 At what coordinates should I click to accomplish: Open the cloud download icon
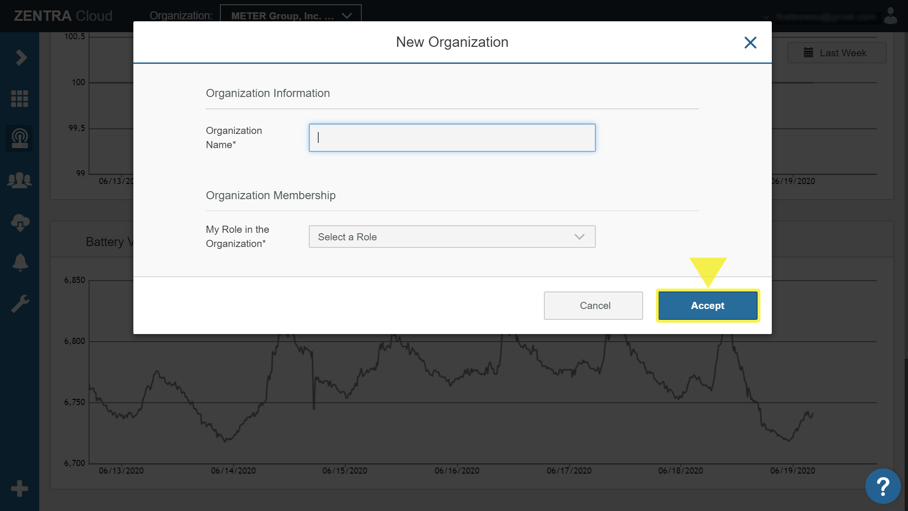pyautogui.click(x=20, y=222)
